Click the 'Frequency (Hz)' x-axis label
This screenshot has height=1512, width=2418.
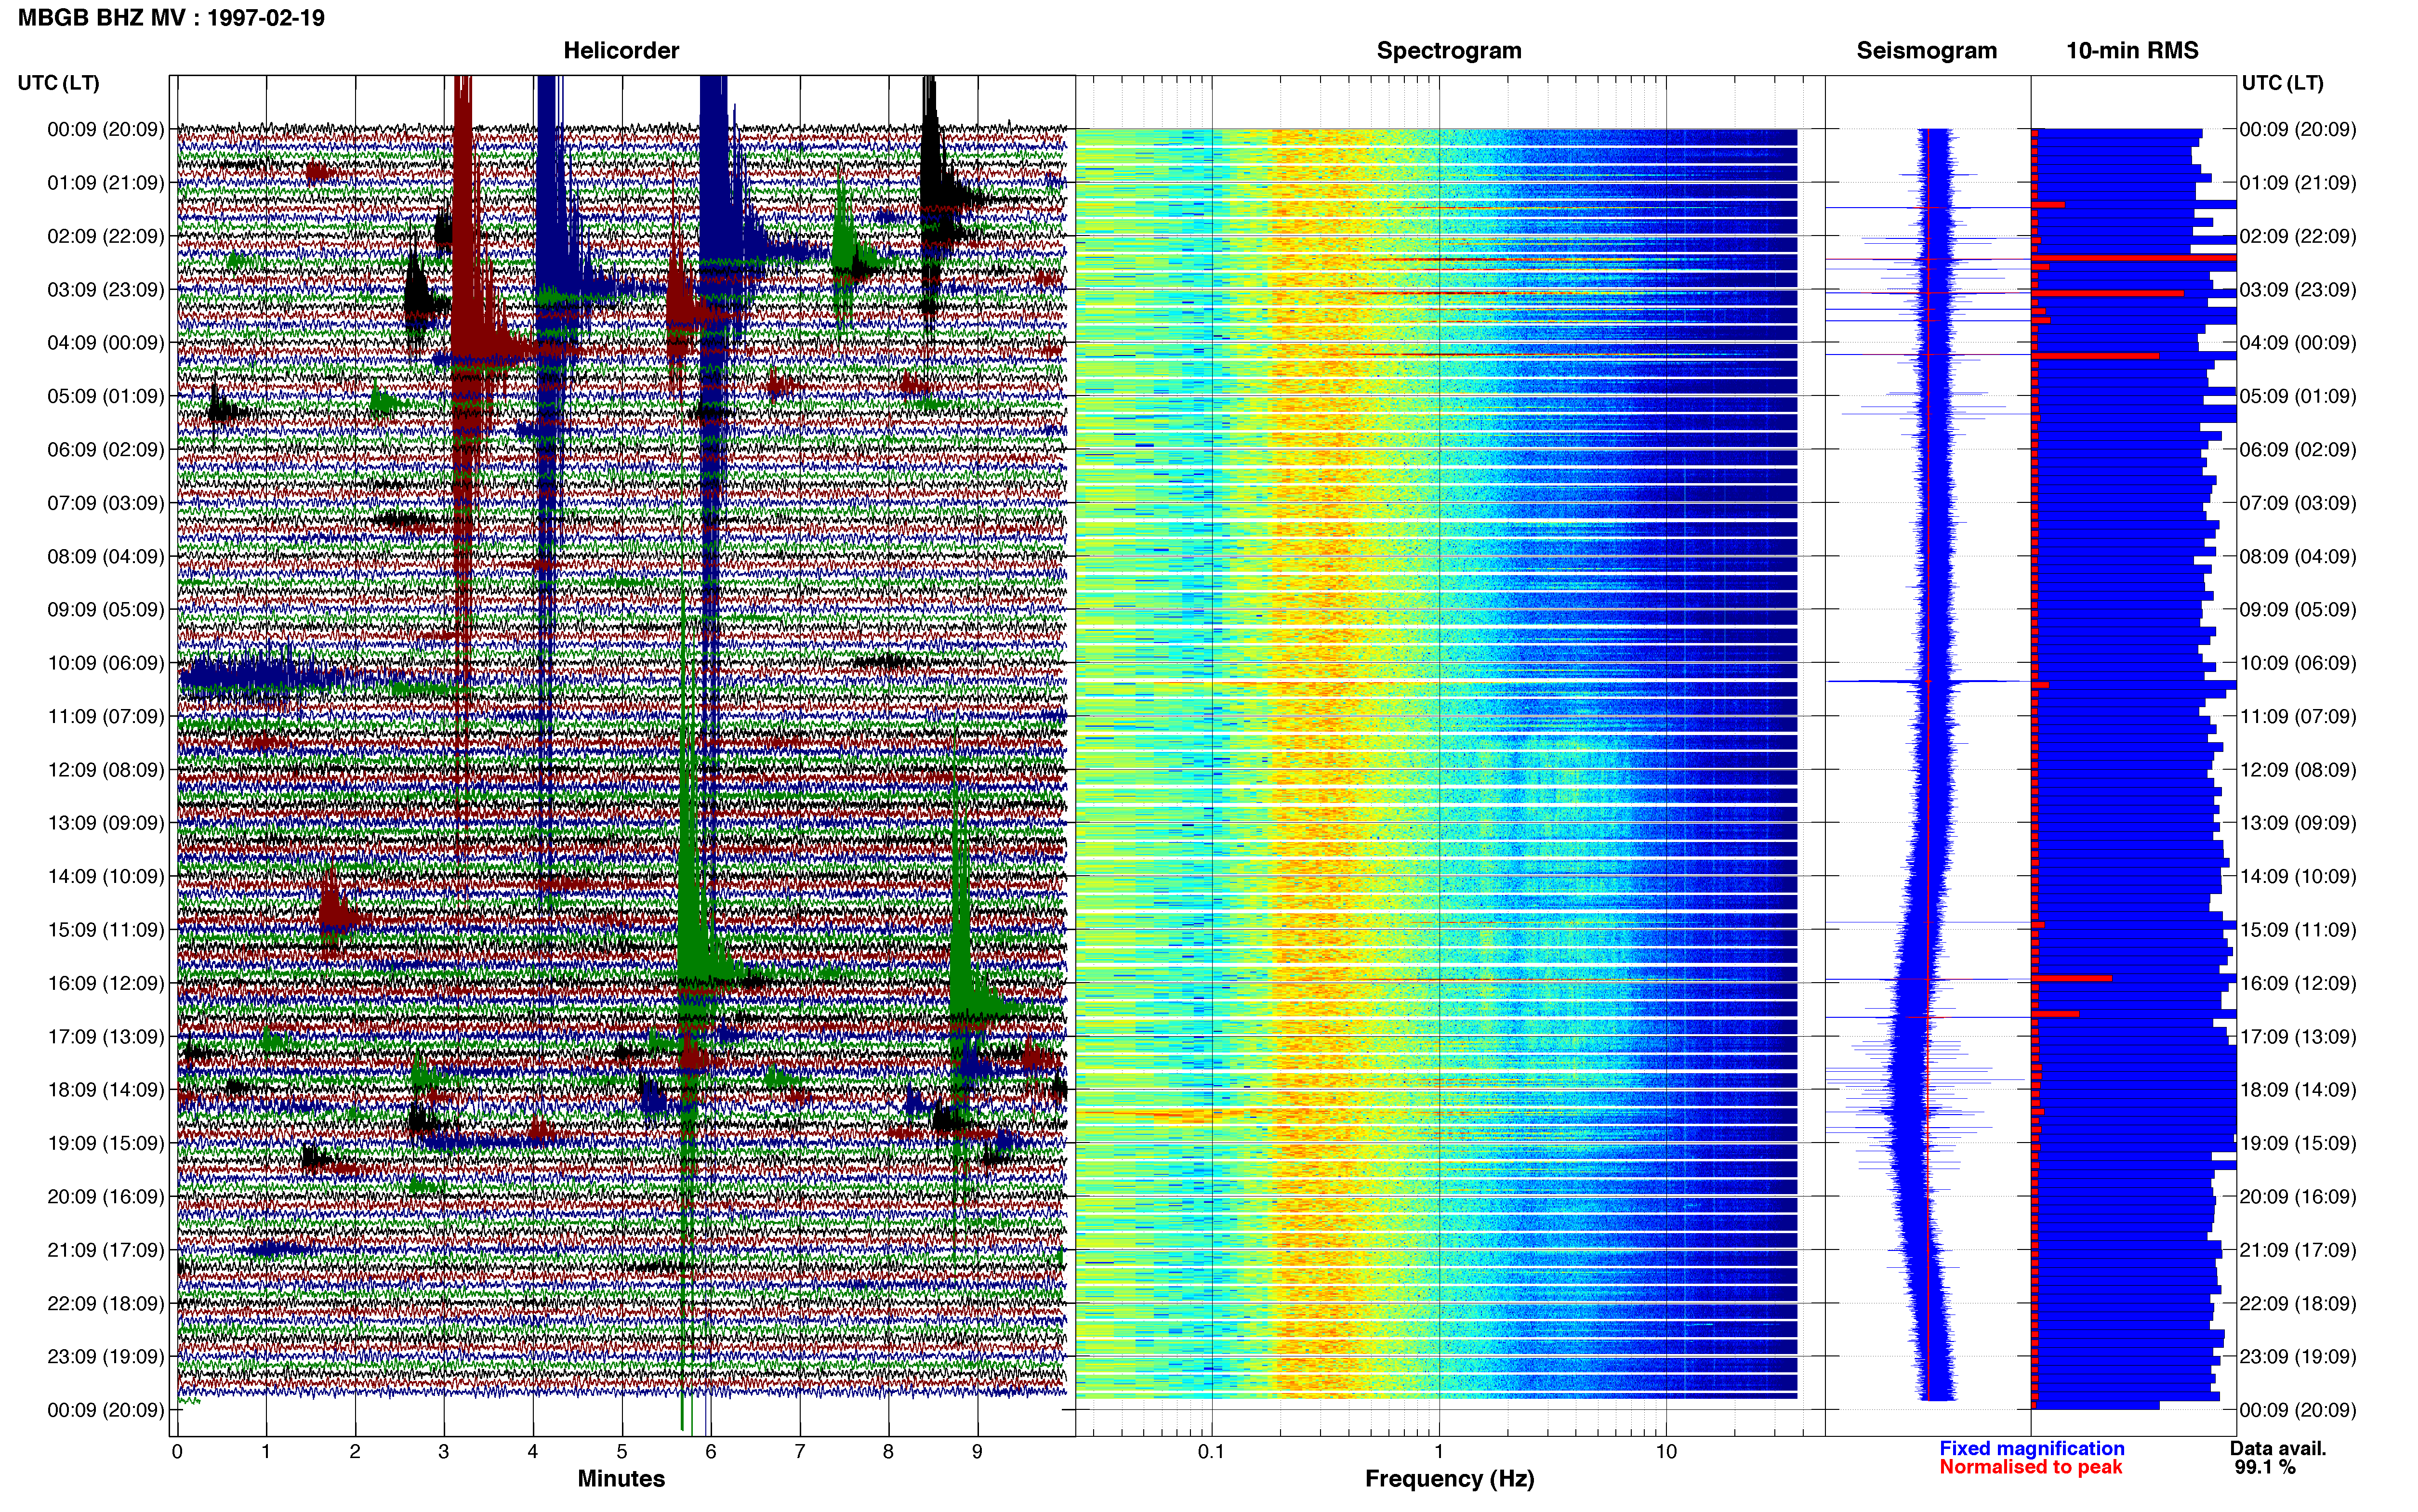coord(1449,1479)
